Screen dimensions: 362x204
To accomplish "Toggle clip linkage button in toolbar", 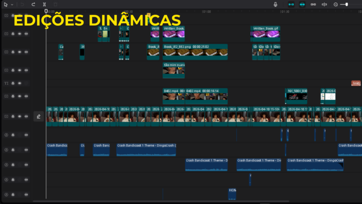I will click(x=313, y=4).
